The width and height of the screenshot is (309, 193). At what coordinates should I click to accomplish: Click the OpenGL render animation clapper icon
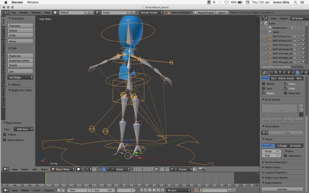coord(204,169)
